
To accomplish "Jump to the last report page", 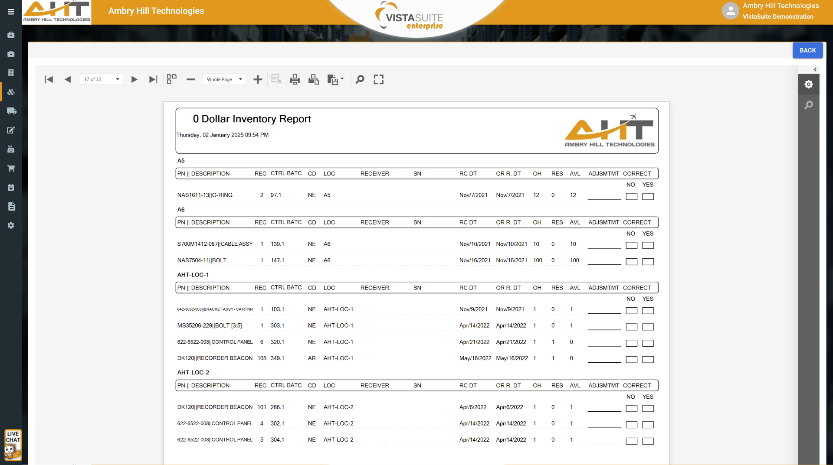I will [x=153, y=79].
